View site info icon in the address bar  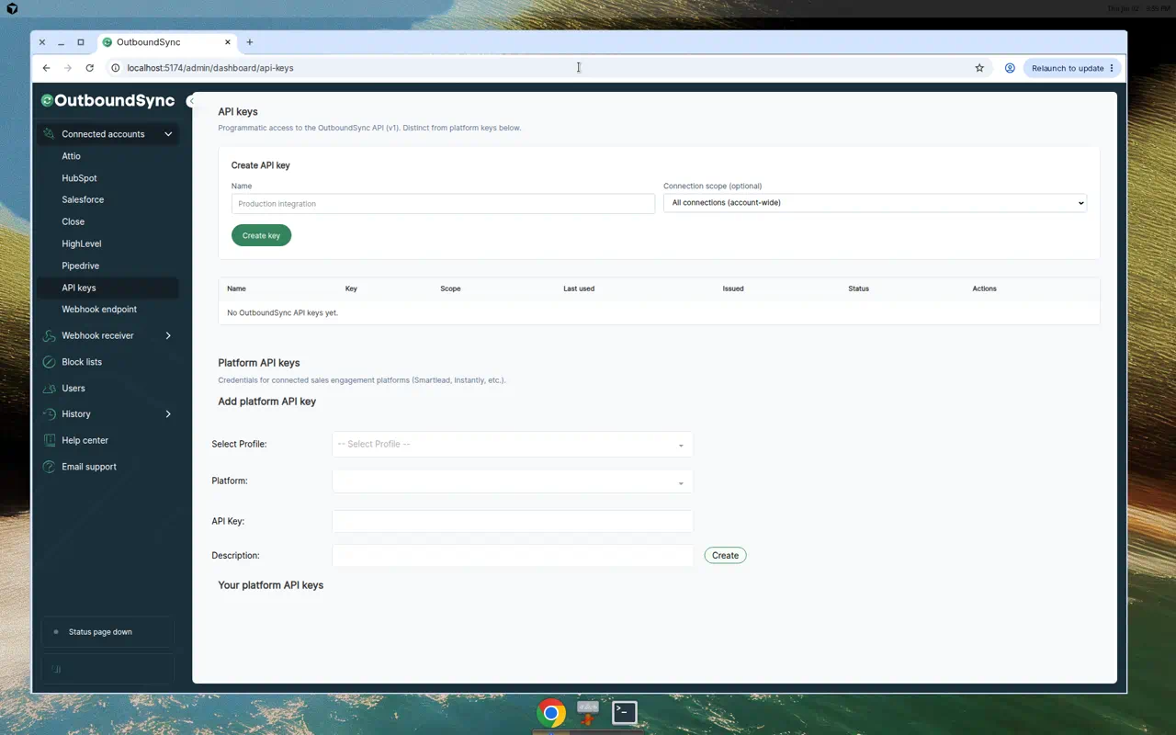click(x=115, y=68)
